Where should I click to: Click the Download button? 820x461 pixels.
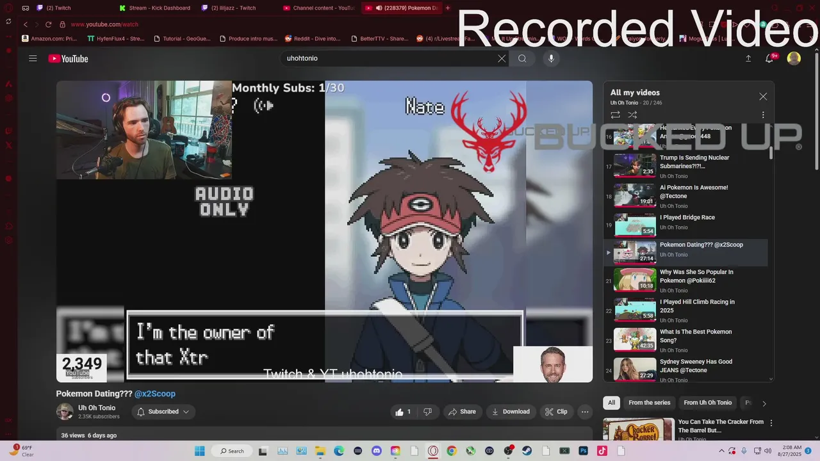[511, 412]
